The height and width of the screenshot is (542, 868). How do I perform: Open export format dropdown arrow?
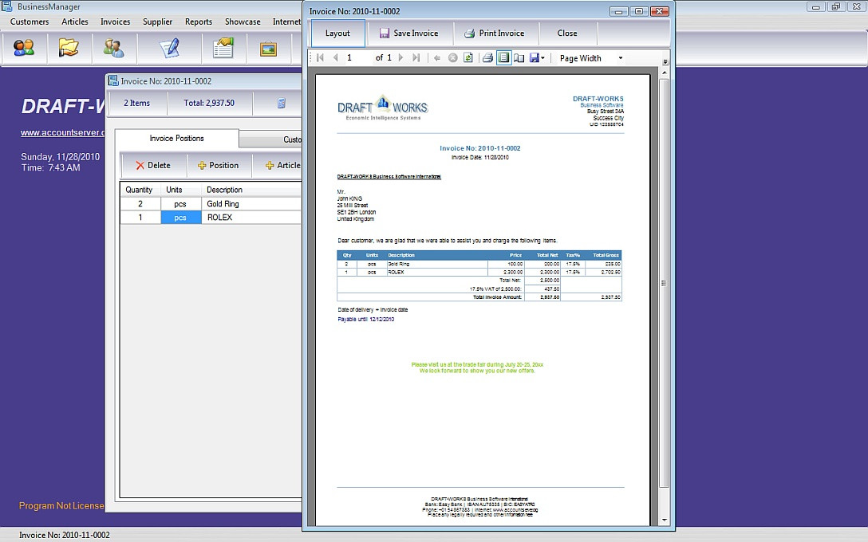point(542,57)
